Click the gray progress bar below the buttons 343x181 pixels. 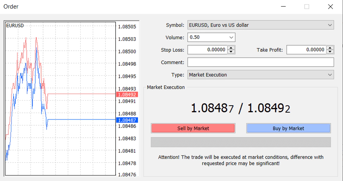click(x=241, y=142)
